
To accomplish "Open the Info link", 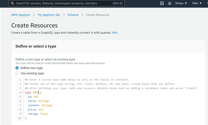I will pos(115,33).
